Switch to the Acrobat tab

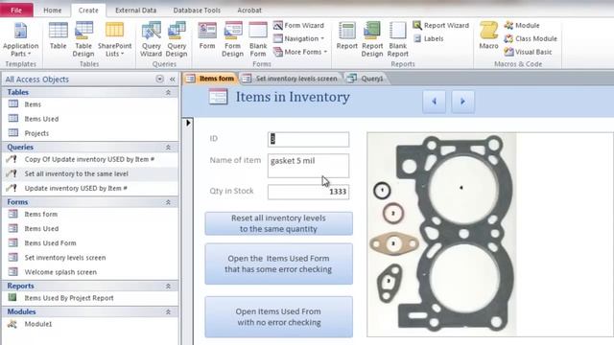pos(249,11)
